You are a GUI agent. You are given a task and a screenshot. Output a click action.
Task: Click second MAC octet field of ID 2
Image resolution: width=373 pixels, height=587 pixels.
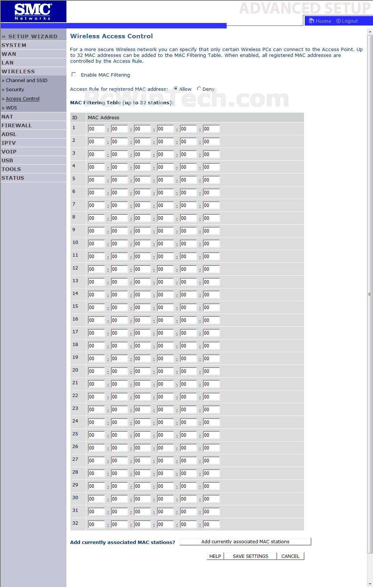[119, 141]
